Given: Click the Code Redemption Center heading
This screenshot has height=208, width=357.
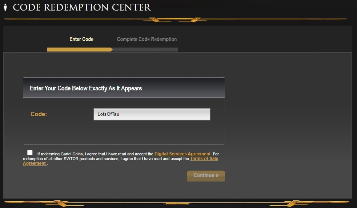Looking at the screenshot, I should 82,7.
